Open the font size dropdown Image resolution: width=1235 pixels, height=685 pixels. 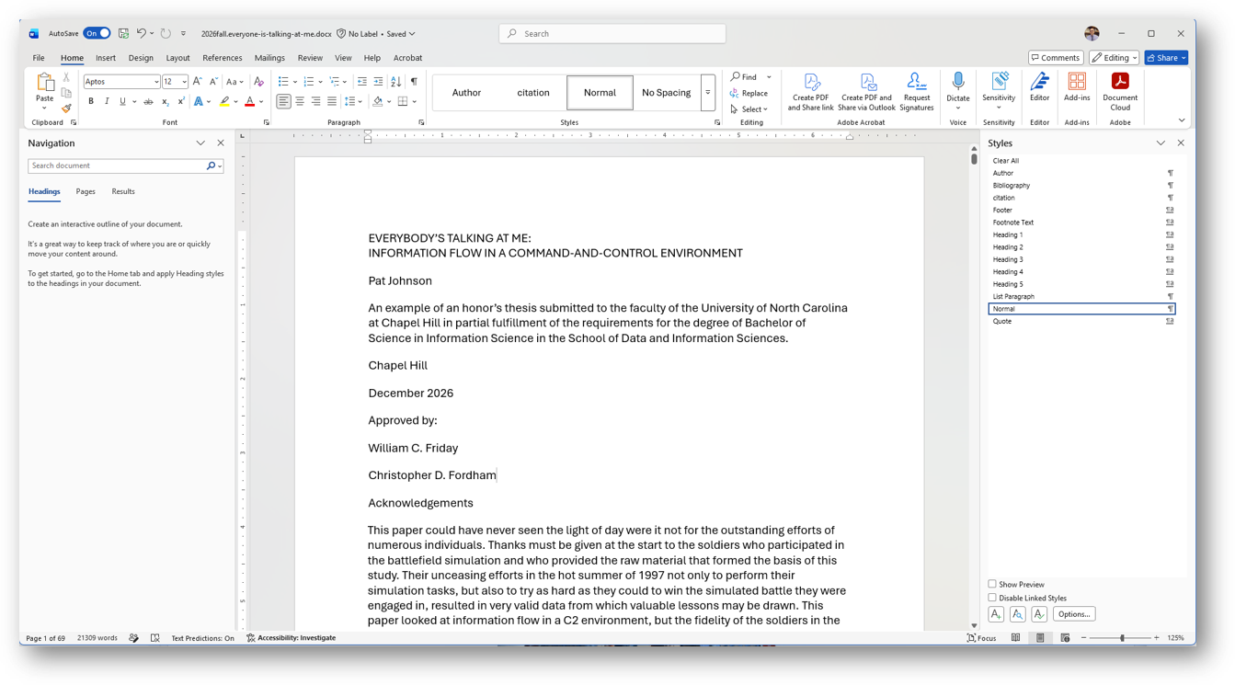click(184, 82)
